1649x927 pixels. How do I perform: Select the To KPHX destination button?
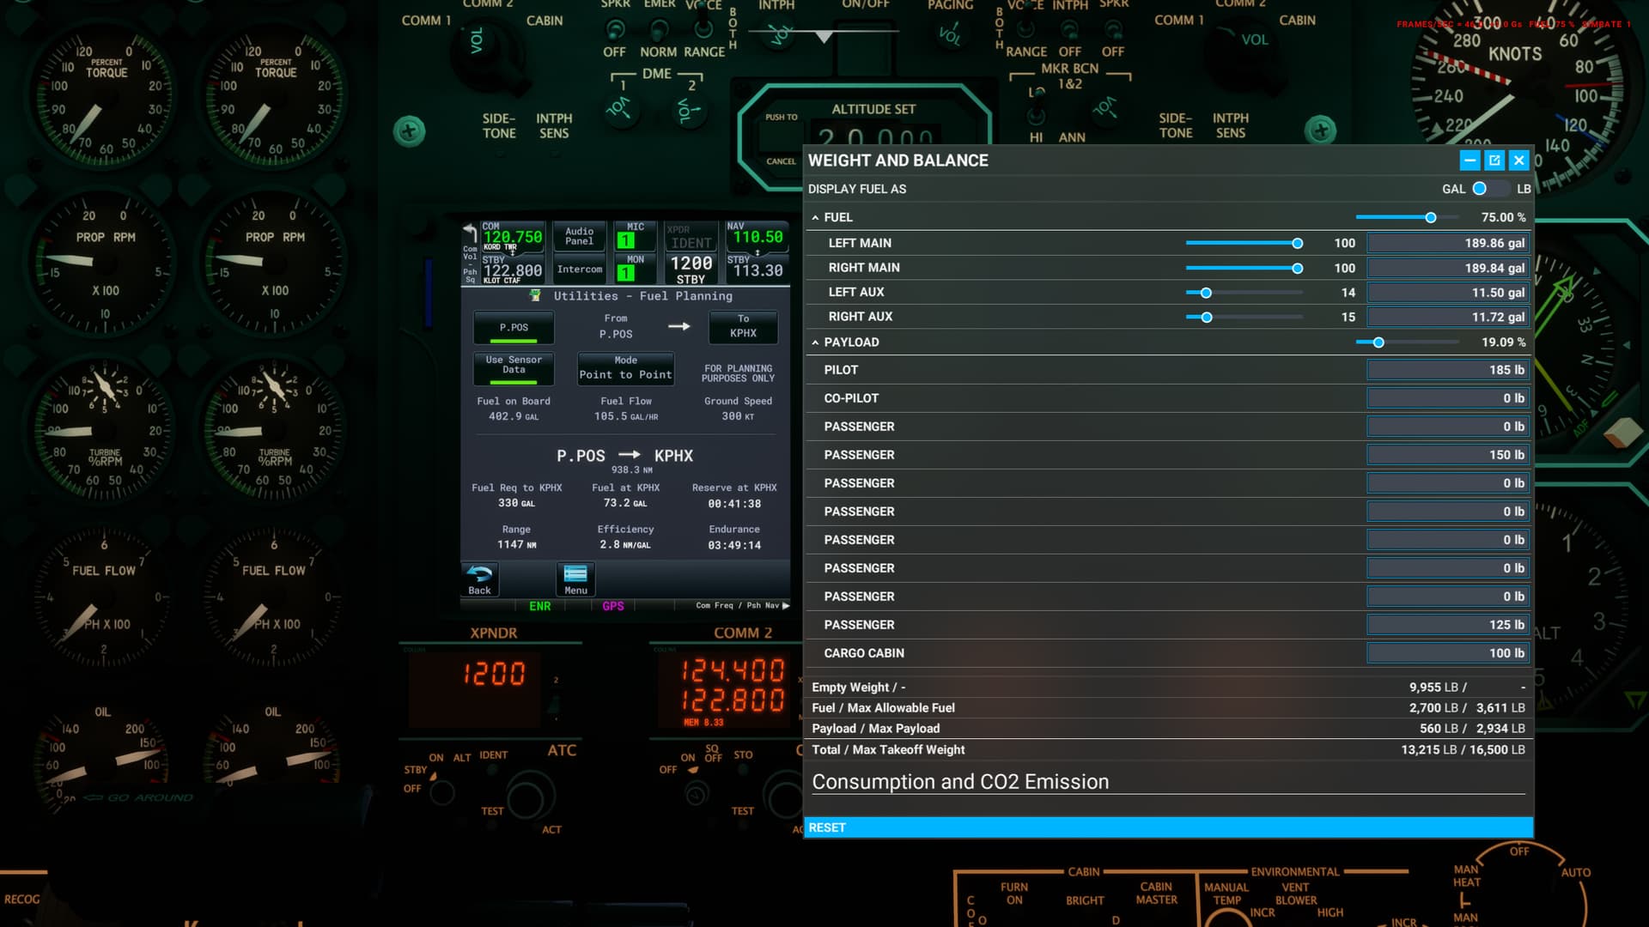(743, 327)
